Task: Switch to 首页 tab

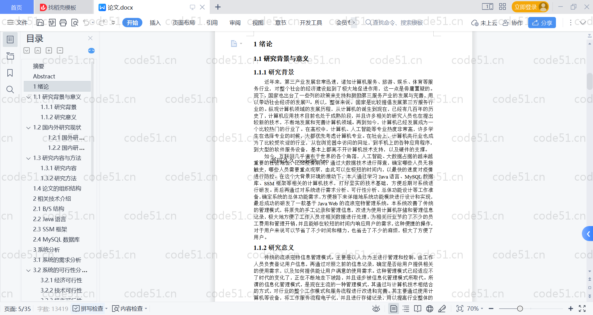Action: pos(17,7)
